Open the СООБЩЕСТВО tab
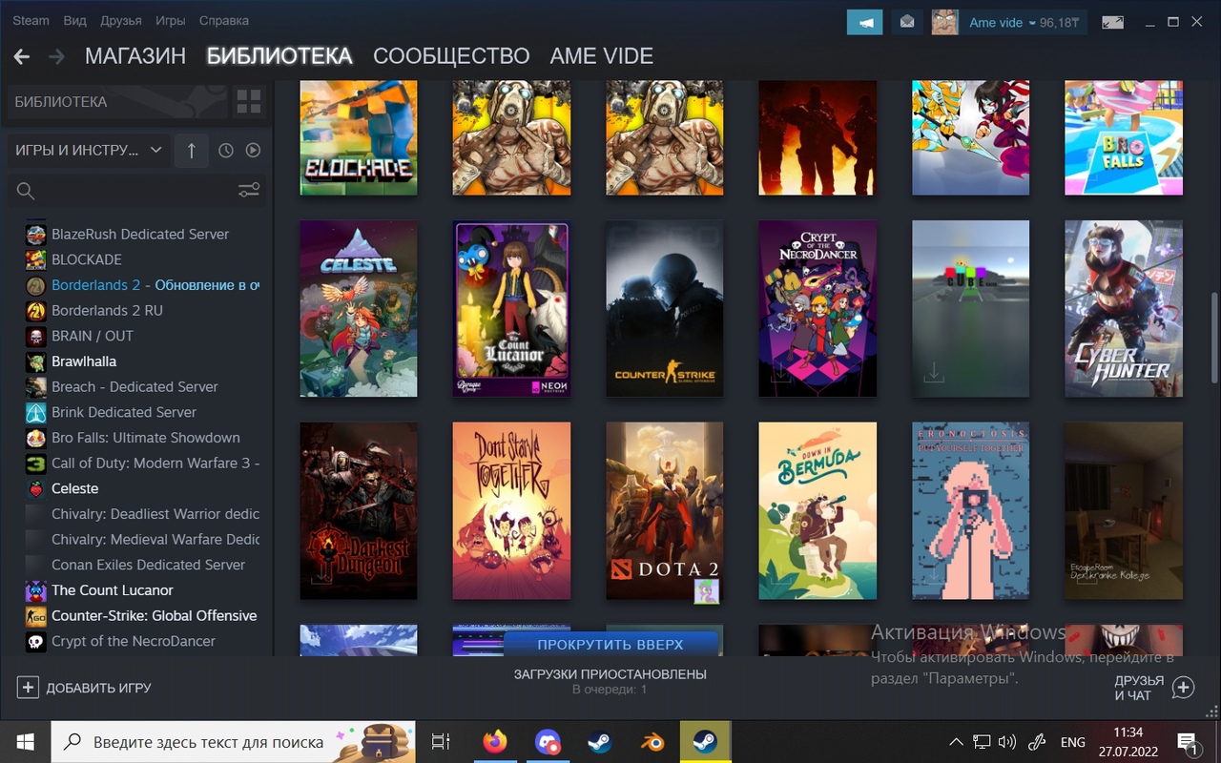This screenshot has width=1221, height=763. 451,56
